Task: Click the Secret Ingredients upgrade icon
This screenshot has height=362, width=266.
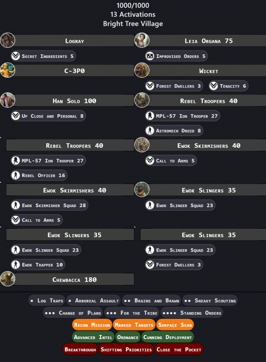Action: coord(15,56)
